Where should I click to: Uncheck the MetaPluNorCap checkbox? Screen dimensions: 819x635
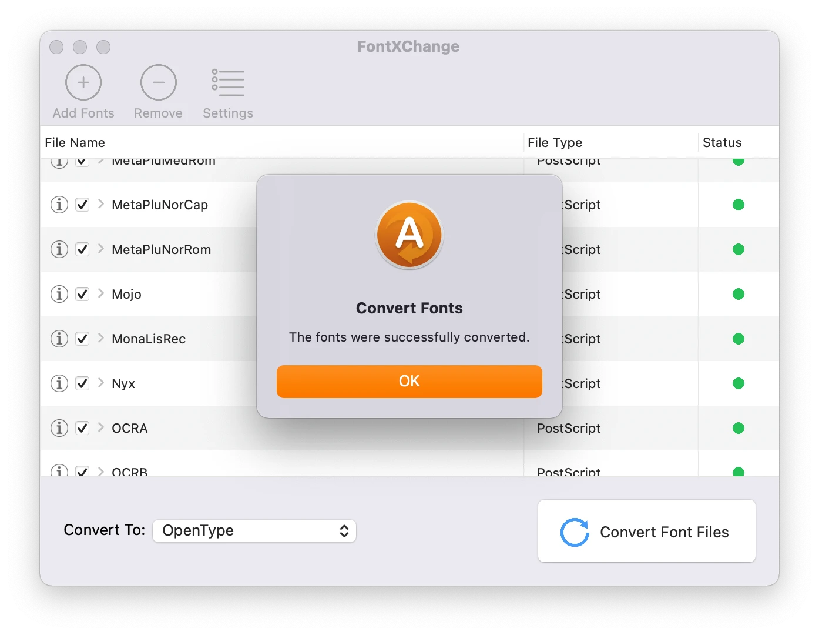tap(82, 205)
